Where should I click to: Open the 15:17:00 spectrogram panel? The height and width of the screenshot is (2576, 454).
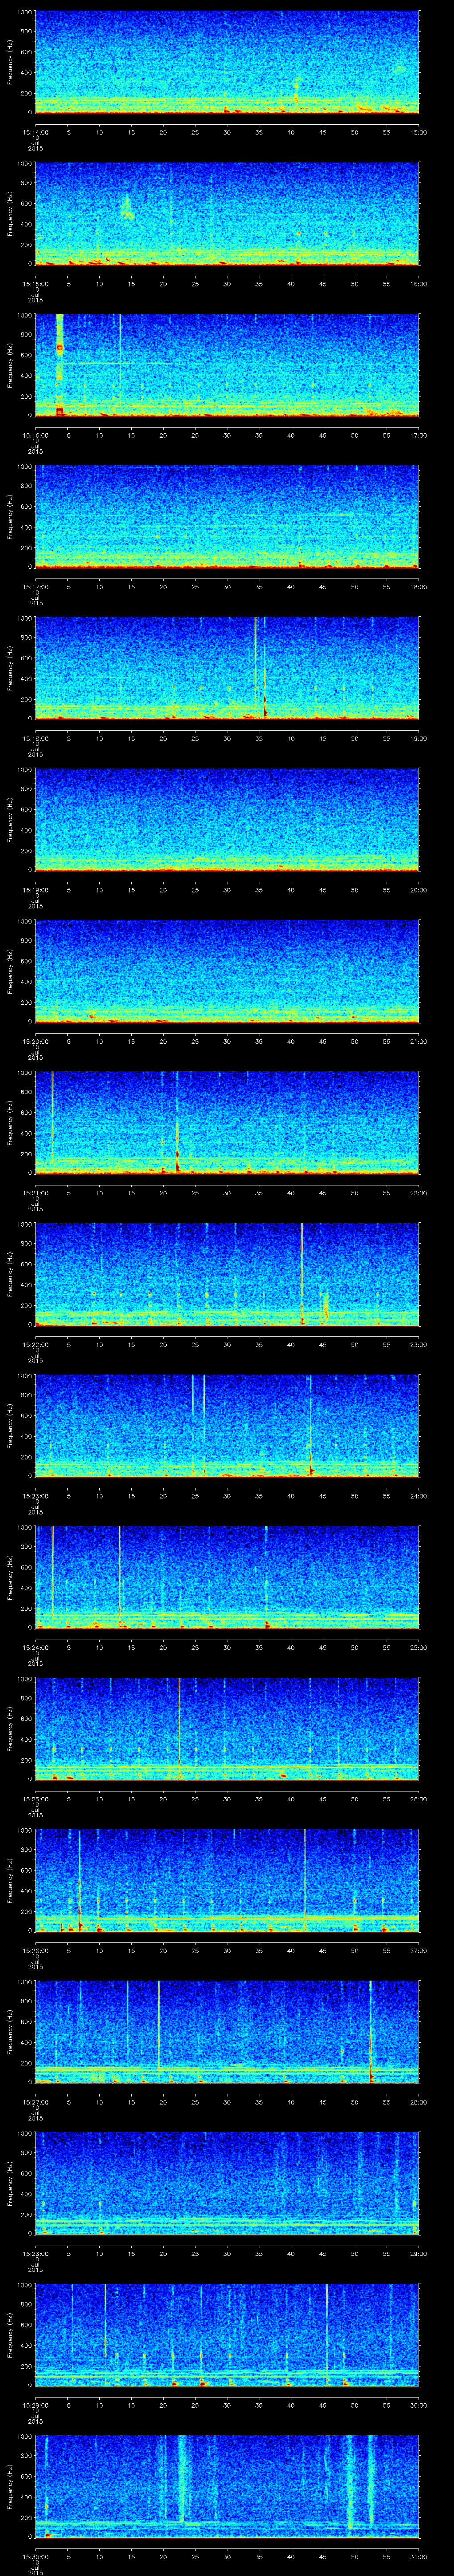point(227,516)
